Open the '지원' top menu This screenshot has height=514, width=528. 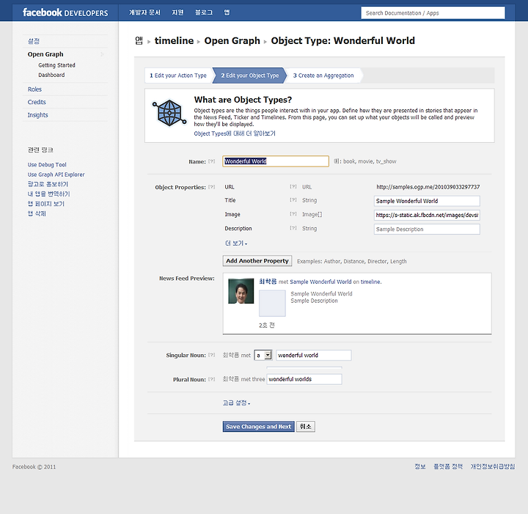177,12
